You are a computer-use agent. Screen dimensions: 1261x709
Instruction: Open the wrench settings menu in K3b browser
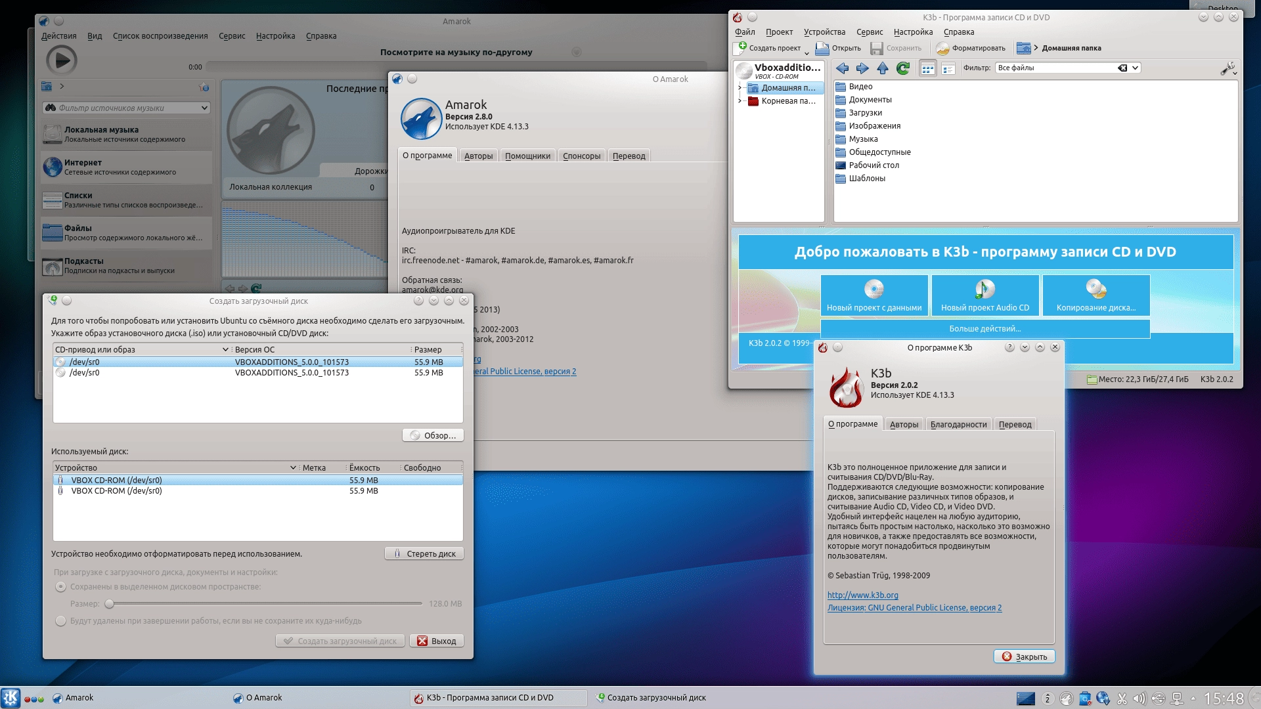(1228, 68)
